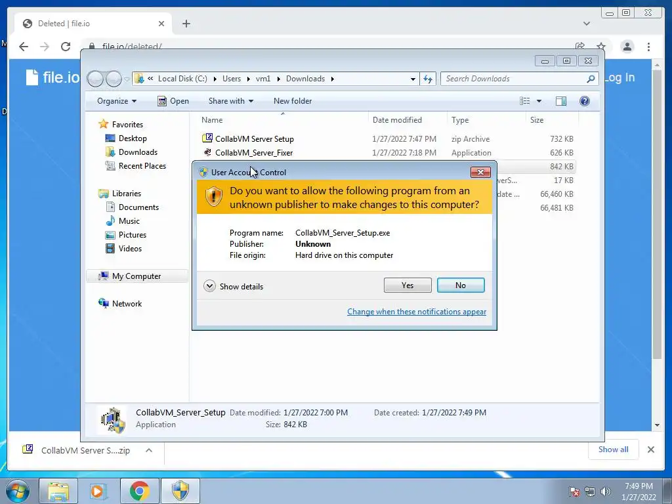This screenshot has width=672, height=504.
Task: Click Show all downloads
Action: [614, 449]
